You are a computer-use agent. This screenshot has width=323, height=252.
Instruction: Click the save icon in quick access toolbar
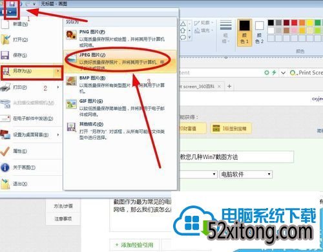[12, 3]
